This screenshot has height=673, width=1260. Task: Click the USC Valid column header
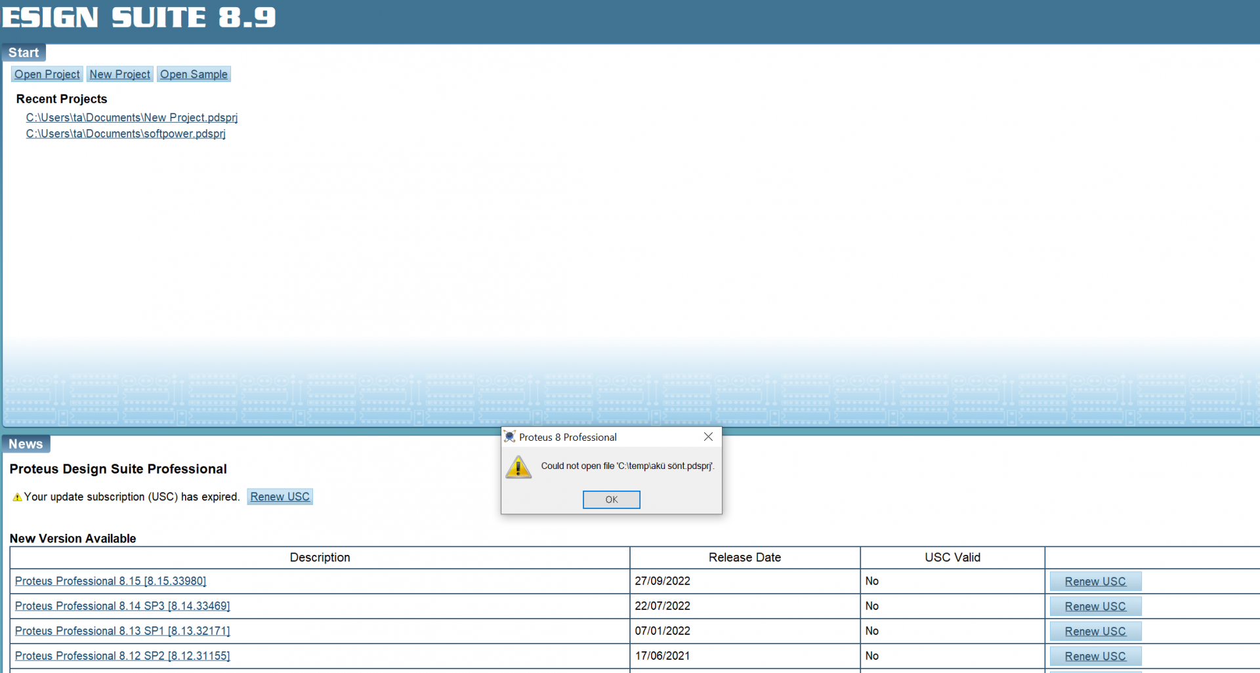pos(952,558)
